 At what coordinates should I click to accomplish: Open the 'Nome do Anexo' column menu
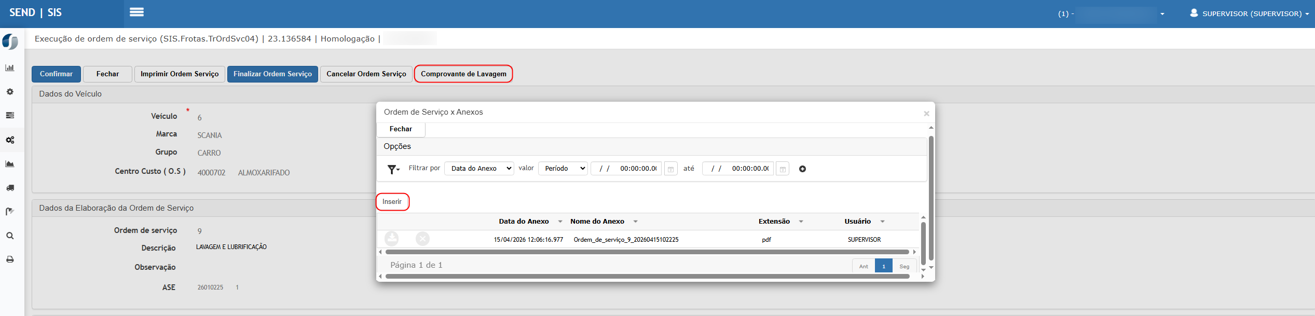(x=635, y=222)
